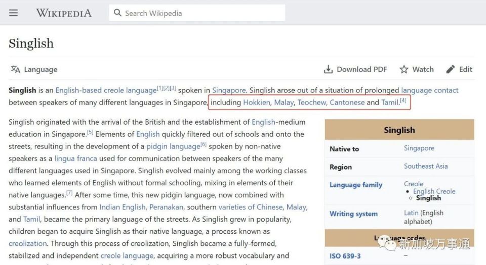Screen dimensions: 486x265
Task: Open English-based creole language link
Action: pos(106,90)
